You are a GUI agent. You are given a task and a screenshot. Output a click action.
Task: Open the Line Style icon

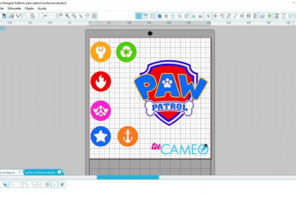pyautogui.click(x=200, y=16)
